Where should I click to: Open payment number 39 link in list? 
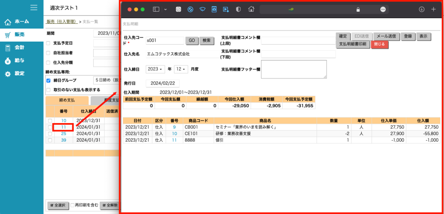point(64,140)
